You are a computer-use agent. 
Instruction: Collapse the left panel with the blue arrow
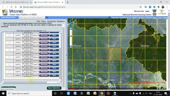point(67,55)
